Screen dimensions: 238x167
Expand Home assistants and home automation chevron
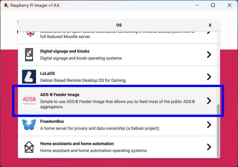coord(209,147)
